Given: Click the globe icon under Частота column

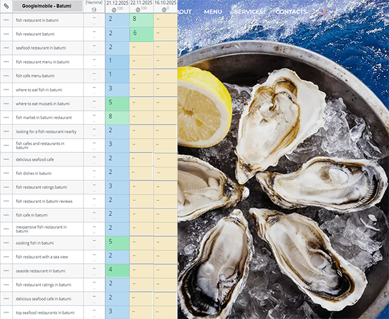Looking at the screenshot, I should 94,10.
